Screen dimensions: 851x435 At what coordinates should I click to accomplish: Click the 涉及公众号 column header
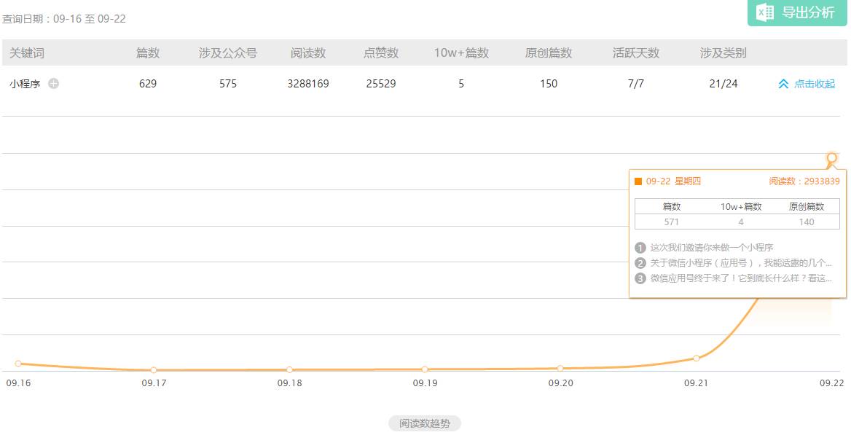[228, 53]
